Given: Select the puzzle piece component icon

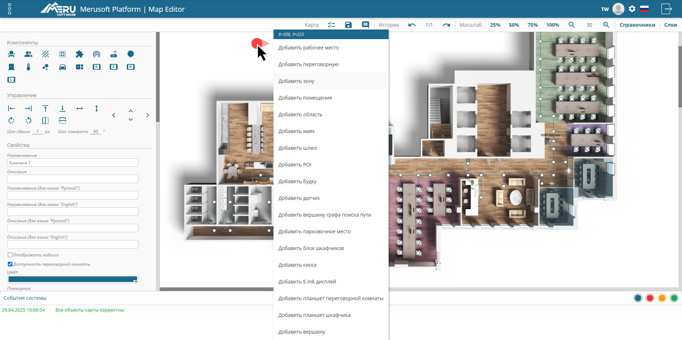Looking at the screenshot, I should point(80,54).
